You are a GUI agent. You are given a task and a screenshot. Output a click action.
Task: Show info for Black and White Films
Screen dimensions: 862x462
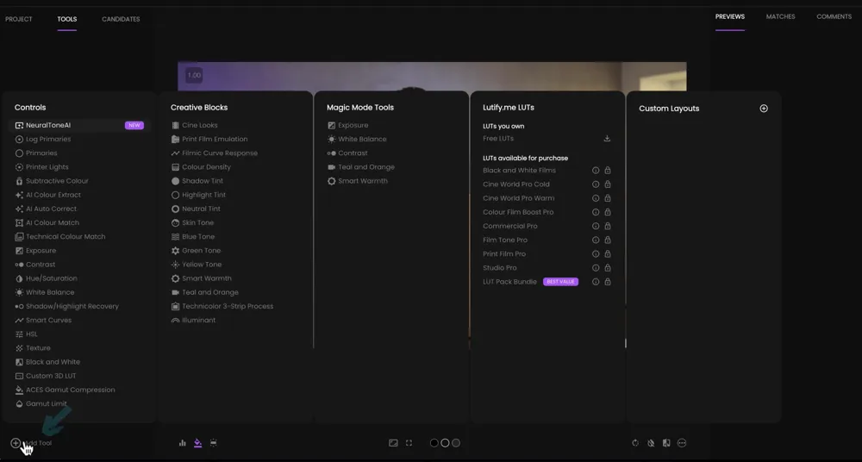point(595,171)
